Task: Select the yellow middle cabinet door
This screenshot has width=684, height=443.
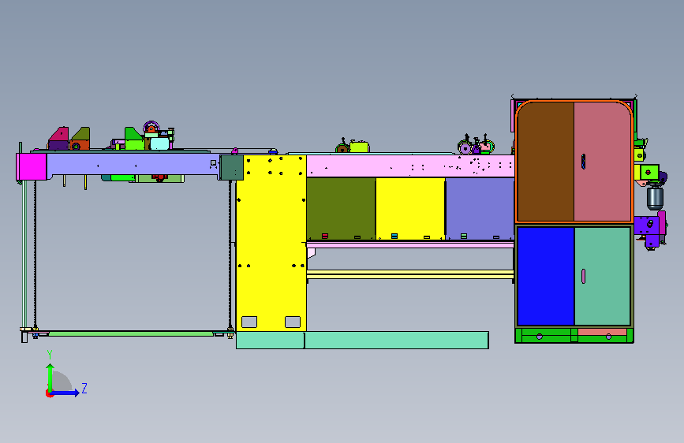Action: click(410, 208)
